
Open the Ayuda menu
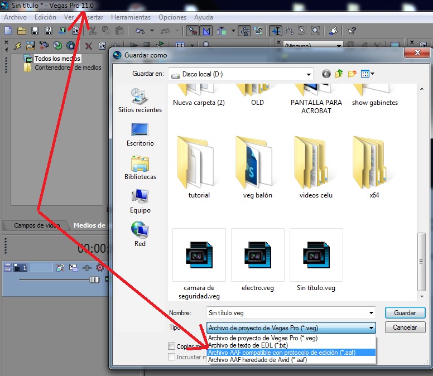[204, 17]
